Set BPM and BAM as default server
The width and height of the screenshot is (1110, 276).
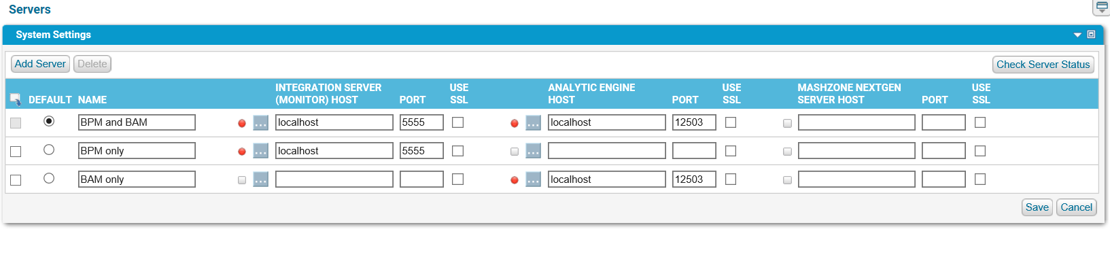[x=49, y=121]
